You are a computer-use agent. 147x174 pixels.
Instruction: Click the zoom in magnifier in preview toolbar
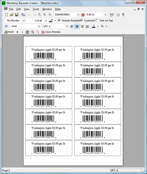point(33,32)
